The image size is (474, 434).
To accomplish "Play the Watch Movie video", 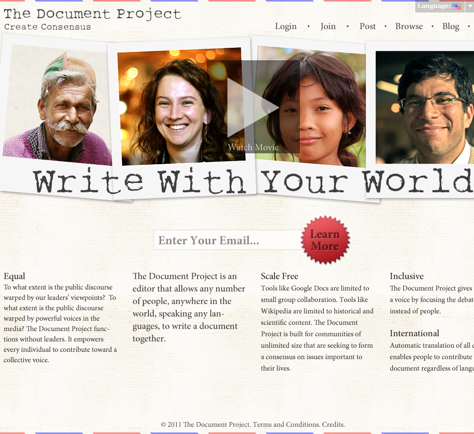I will tap(253, 107).
